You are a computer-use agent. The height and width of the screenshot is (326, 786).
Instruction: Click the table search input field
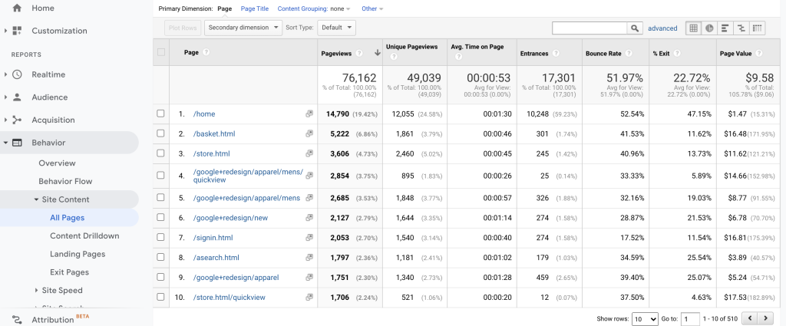coord(589,28)
